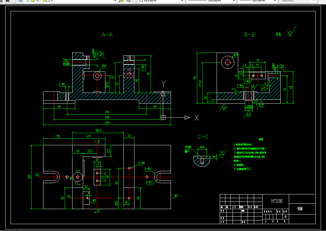326x231 pixels.
Task: Click the UCS origin square marker
Action: coord(163,118)
